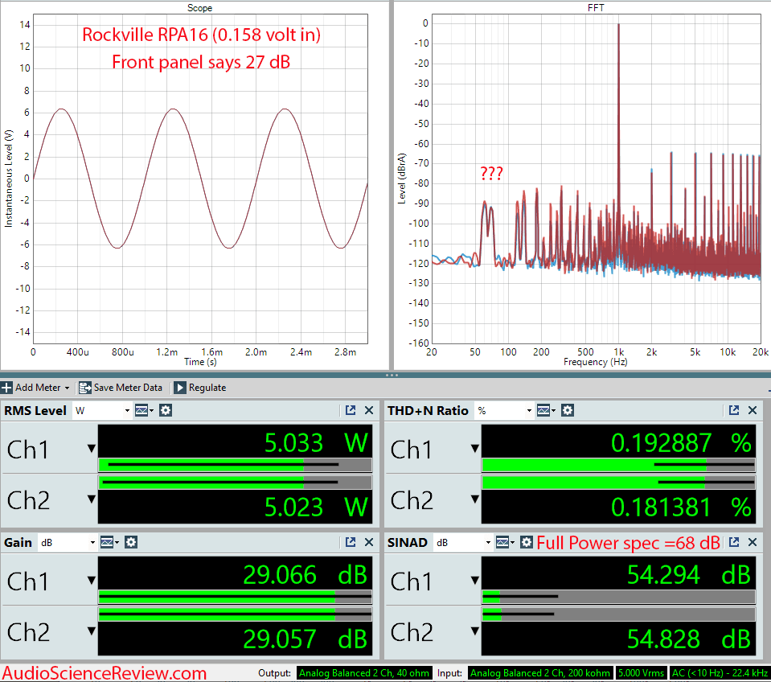Open graph options in Gain meter
The height and width of the screenshot is (682, 771).
pos(109,542)
